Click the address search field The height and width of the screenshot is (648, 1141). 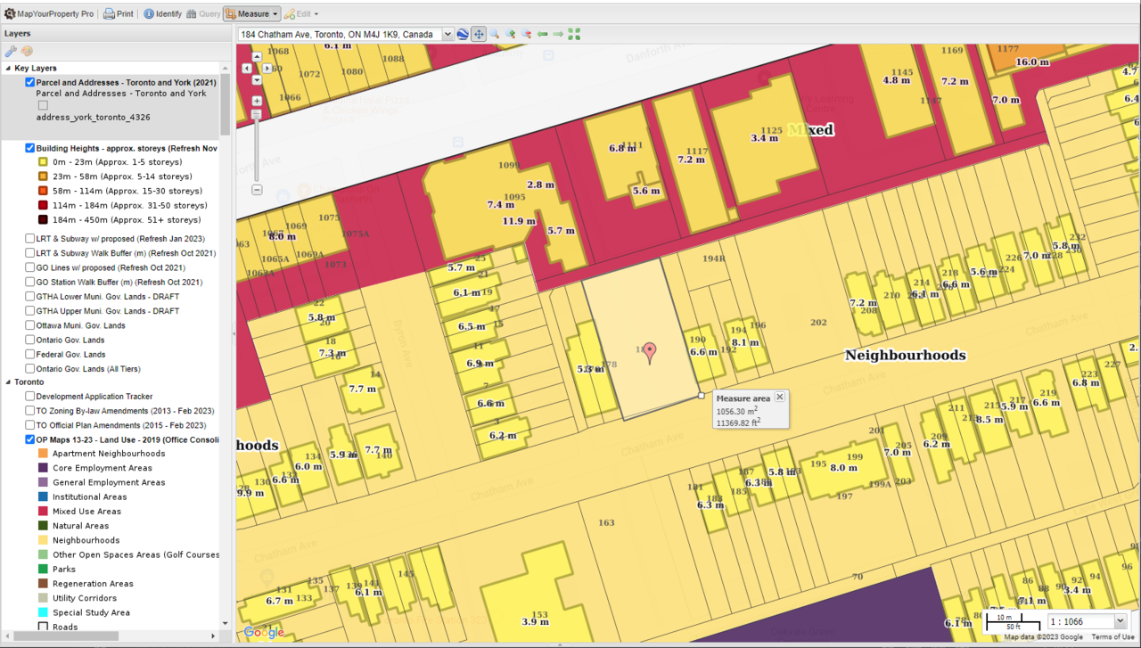tap(339, 34)
